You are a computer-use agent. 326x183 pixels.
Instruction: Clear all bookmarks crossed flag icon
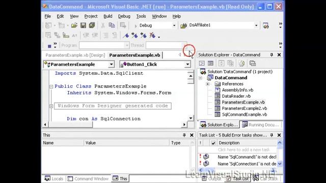[152, 36]
